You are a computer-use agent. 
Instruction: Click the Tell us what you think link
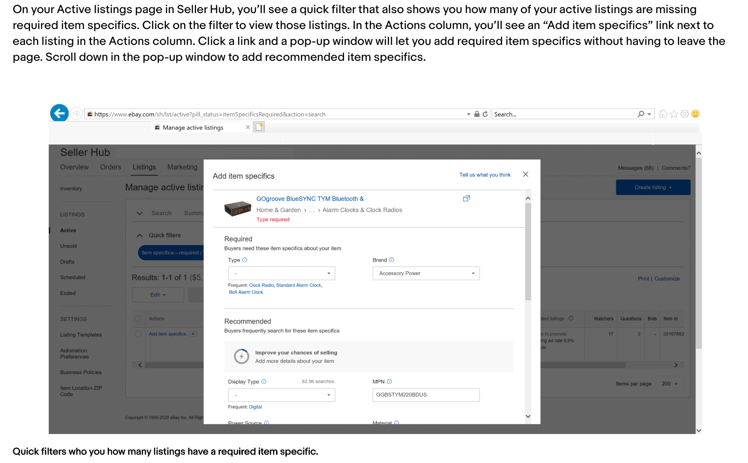pos(485,175)
